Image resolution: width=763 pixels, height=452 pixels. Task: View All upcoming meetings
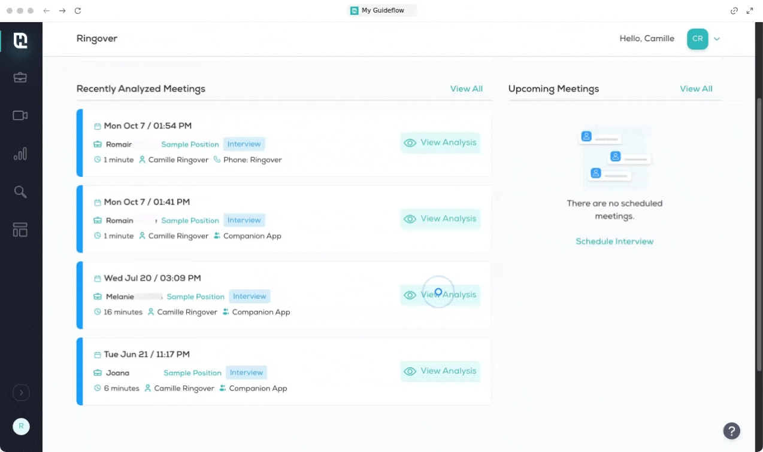point(696,89)
